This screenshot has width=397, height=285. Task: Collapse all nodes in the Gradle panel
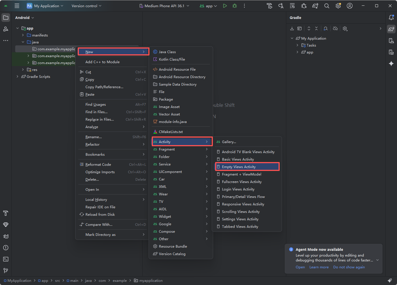pos(316,28)
